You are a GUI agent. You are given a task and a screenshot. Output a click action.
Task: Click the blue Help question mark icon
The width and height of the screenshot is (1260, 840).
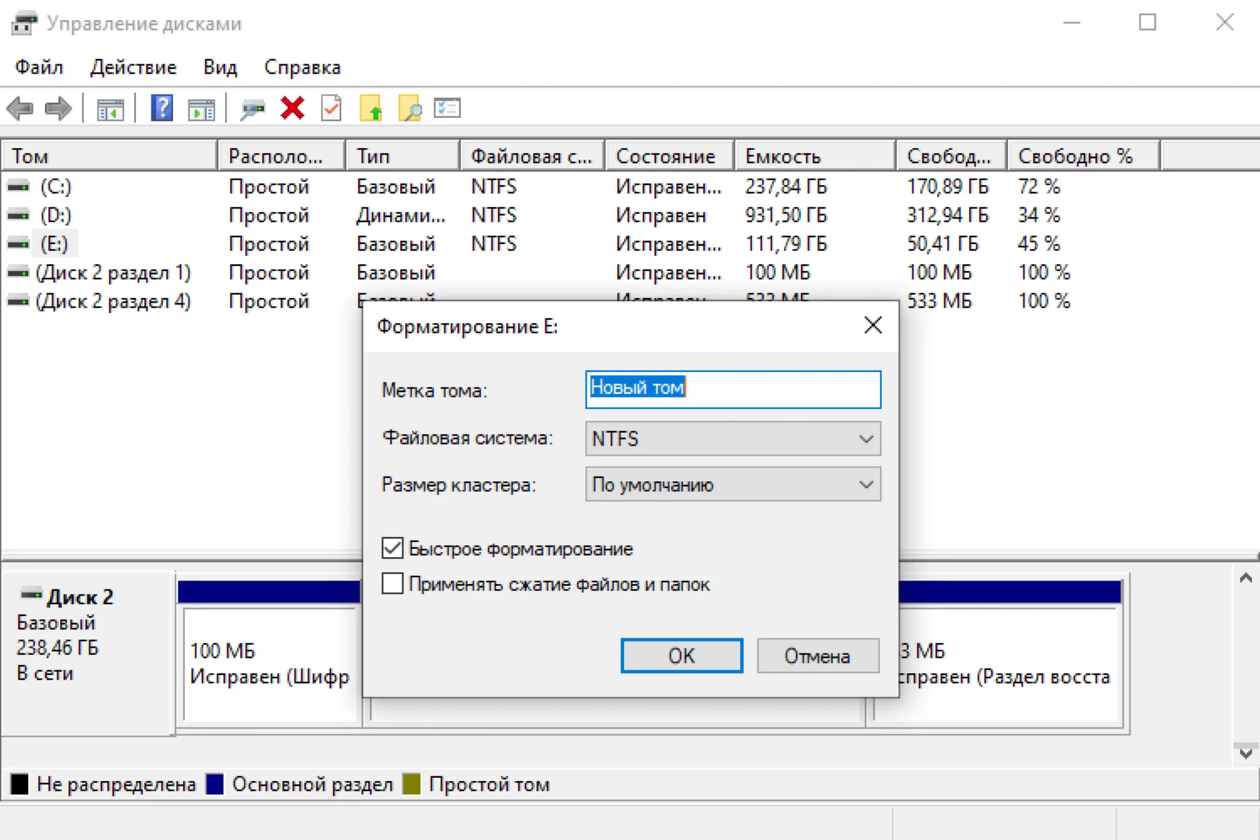[x=162, y=108]
